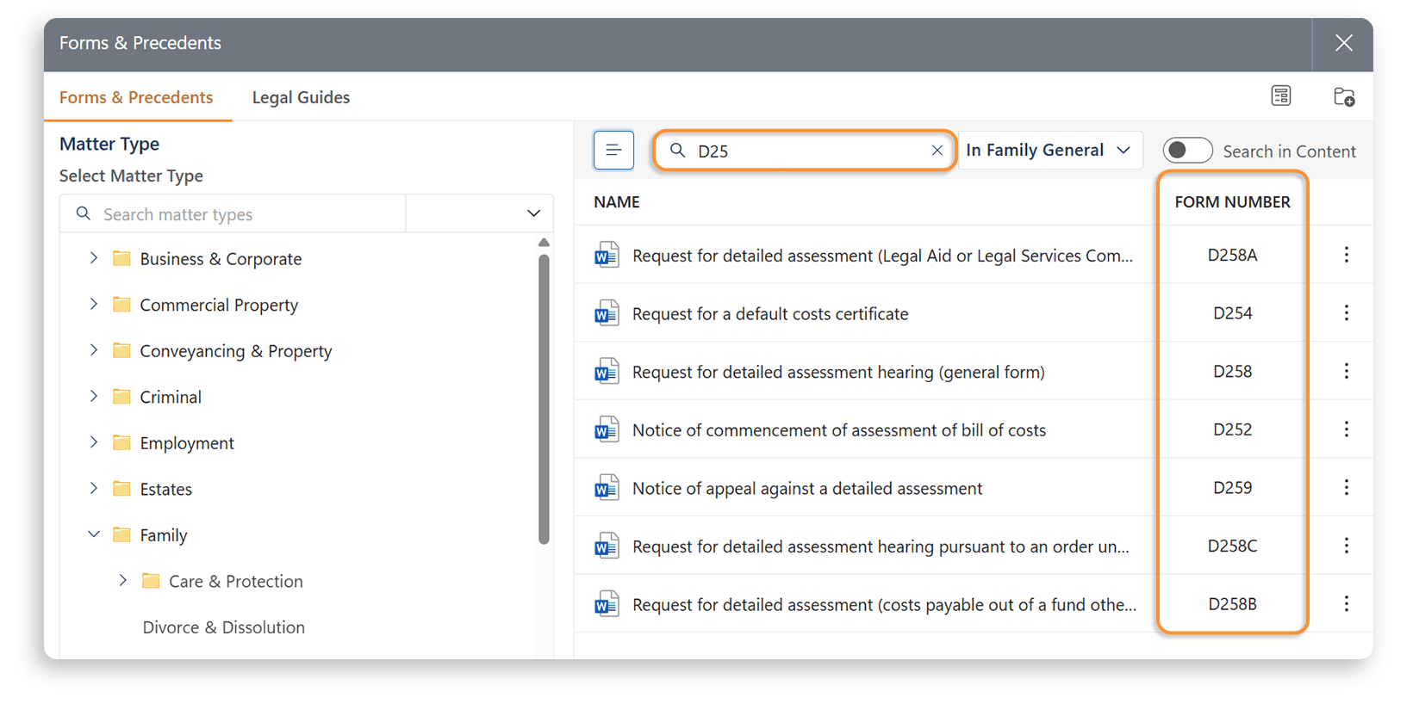Switch to the Legal Guides tab
This screenshot has width=1419, height=716.
(301, 97)
